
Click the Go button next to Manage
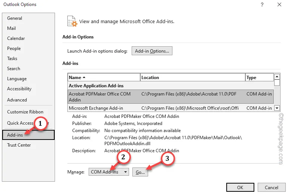coord(140,172)
